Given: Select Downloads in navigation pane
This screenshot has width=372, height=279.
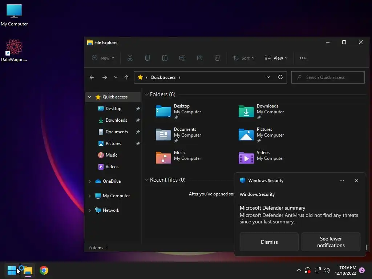Looking at the screenshot, I should click(116, 120).
